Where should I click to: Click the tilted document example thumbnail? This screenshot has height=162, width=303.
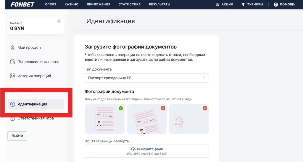coord(147,119)
